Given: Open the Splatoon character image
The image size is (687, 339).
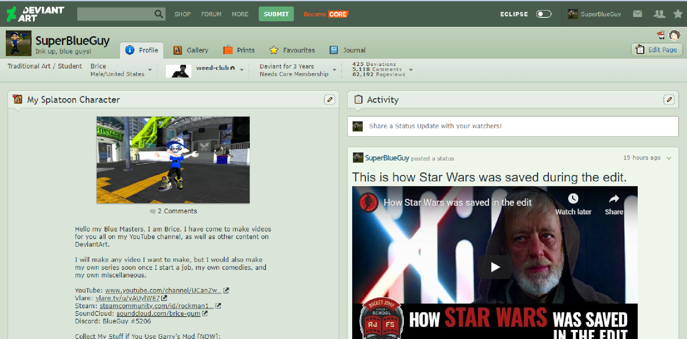Looking at the screenshot, I should coord(173,160).
